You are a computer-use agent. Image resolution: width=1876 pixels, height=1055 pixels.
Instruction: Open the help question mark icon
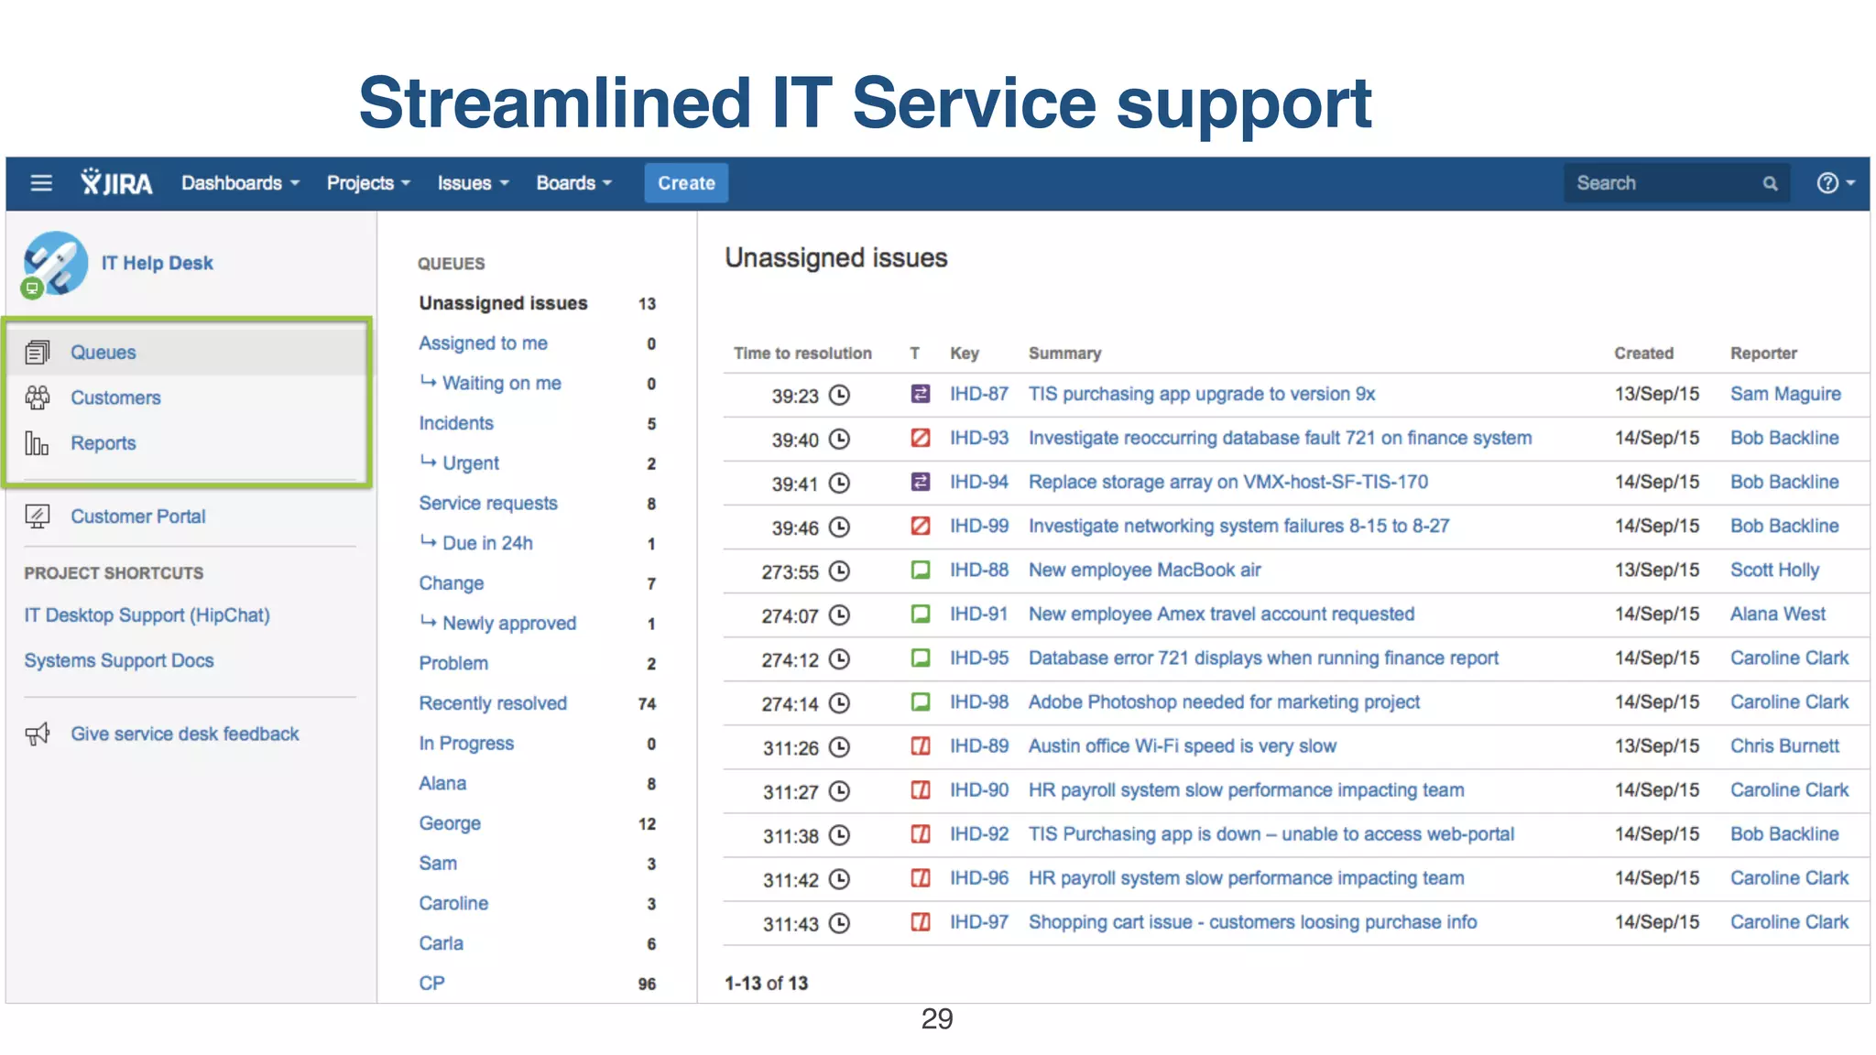pos(1827,183)
